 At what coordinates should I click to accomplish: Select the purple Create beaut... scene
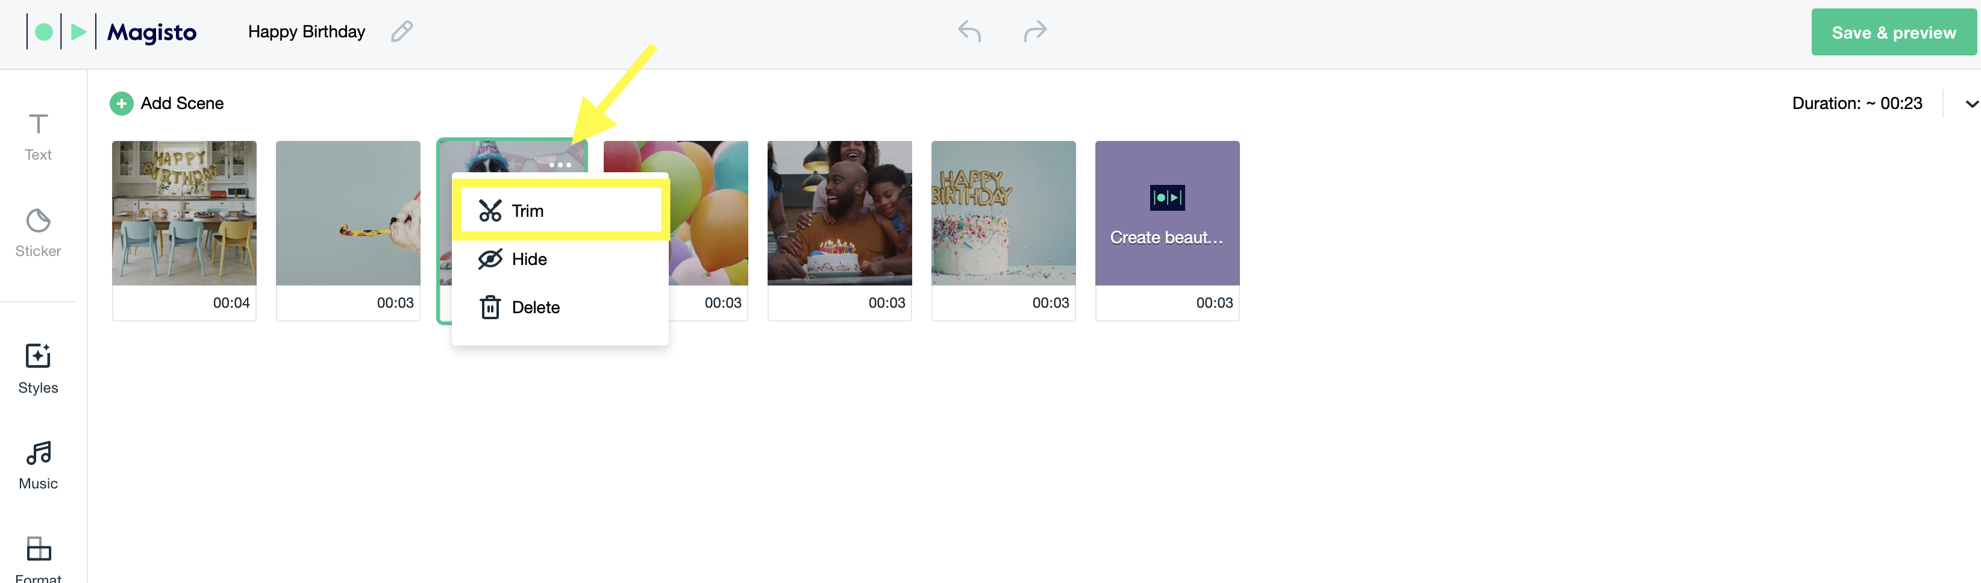[x=1166, y=230]
